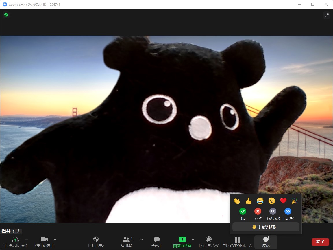This screenshot has width=333, height=250.
Task: Open the 参加者 (Participants) panel
Action: pyautogui.click(x=126, y=242)
